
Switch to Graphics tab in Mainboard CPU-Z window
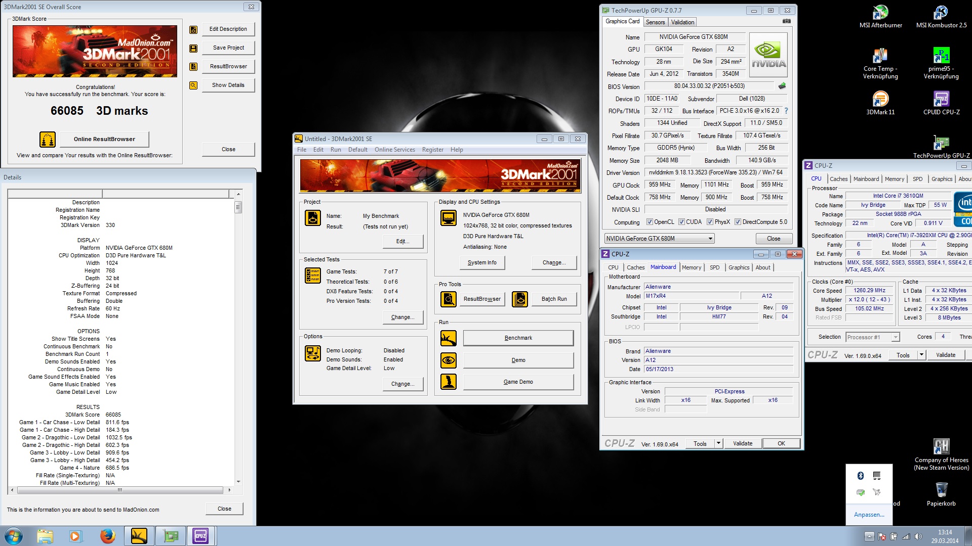pos(739,267)
